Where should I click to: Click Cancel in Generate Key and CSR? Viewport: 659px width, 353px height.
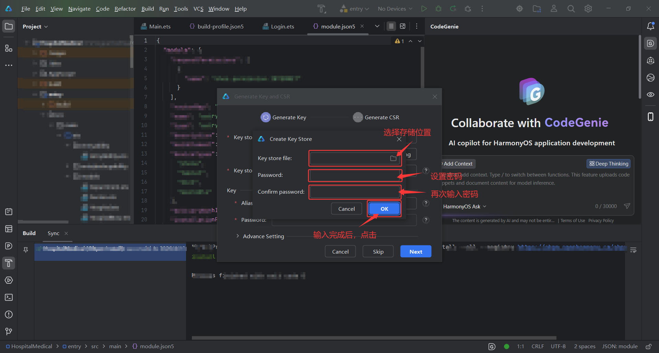(x=340, y=252)
